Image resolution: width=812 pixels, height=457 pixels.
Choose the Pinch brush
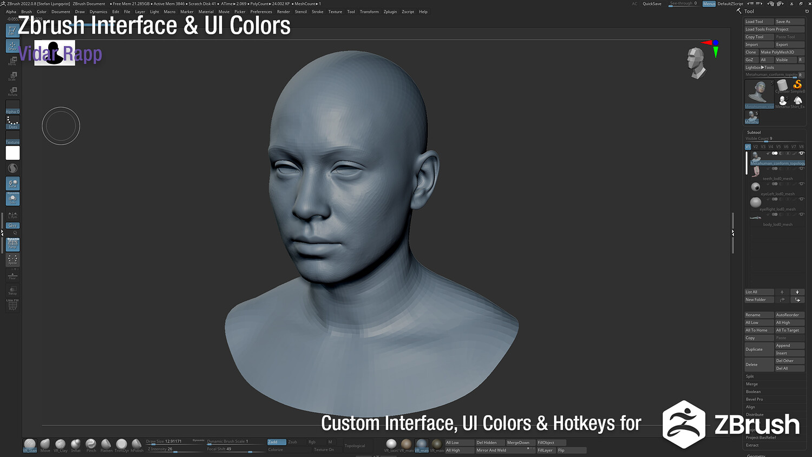click(x=91, y=445)
